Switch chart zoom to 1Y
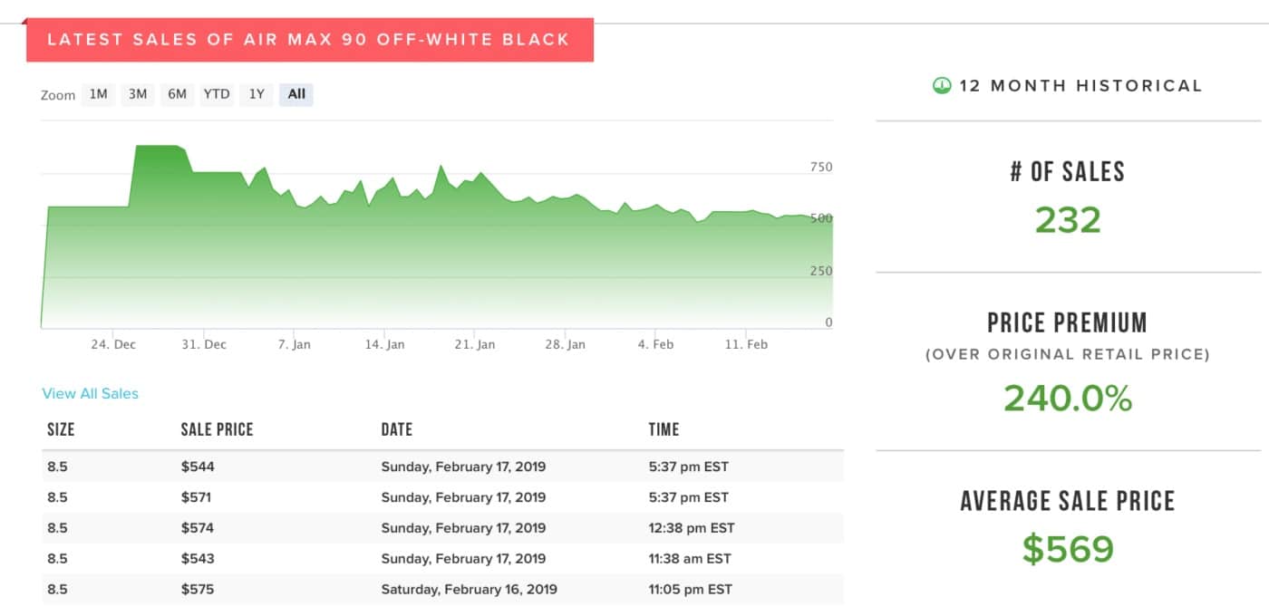1269x616 pixels. coord(257,94)
